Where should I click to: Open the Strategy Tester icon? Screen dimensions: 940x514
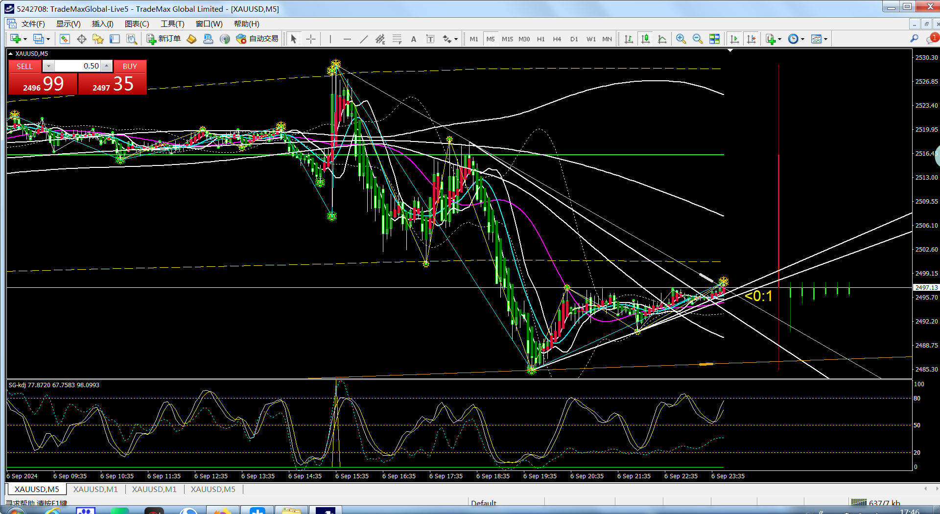coord(131,39)
